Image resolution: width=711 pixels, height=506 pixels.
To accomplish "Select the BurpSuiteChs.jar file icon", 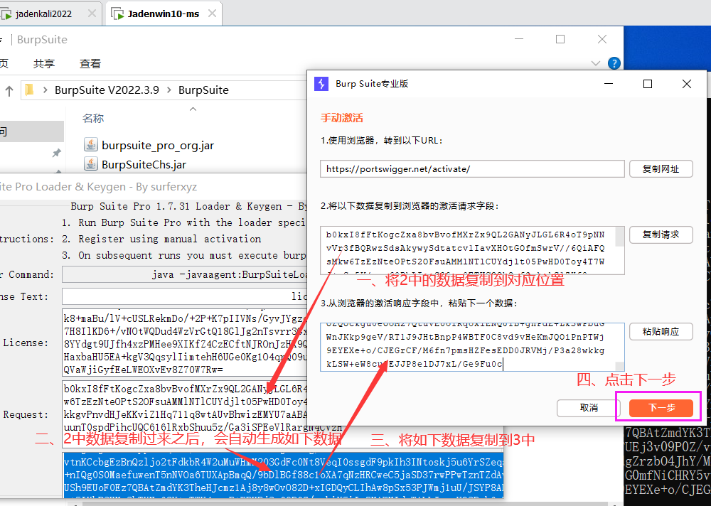I will 91,163.
